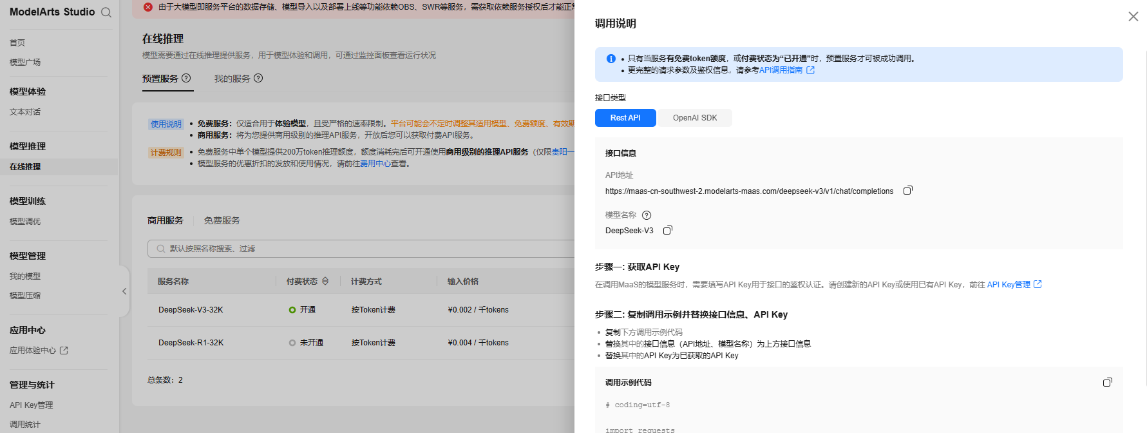
Task: Click the 使用说明 tag
Action: coord(166,124)
